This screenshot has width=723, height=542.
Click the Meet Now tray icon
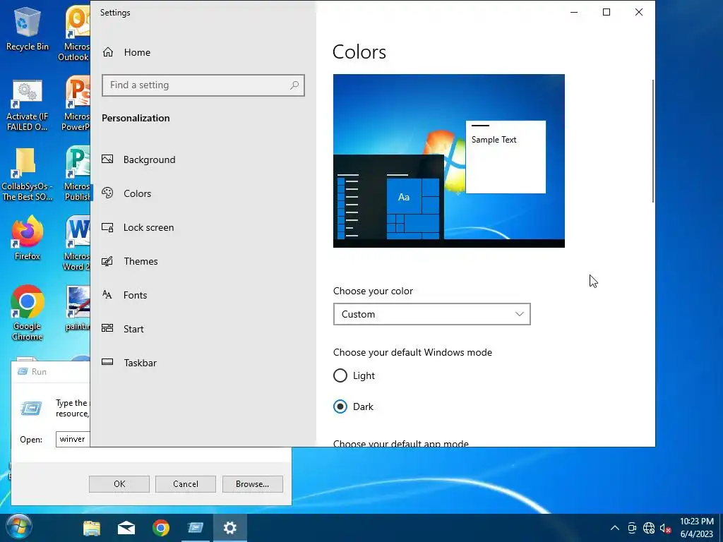point(632,528)
